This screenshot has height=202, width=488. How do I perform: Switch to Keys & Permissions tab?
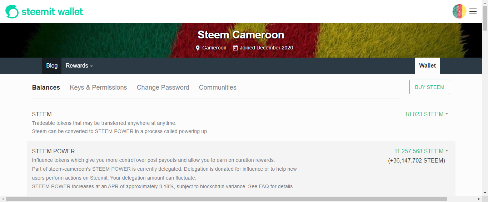click(98, 87)
